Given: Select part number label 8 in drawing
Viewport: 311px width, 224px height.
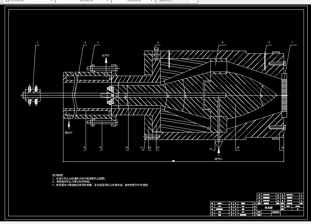Looking at the screenshot, I should tap(84, 148).
